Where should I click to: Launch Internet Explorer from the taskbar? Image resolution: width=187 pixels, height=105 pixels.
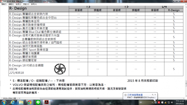[12, 102]
